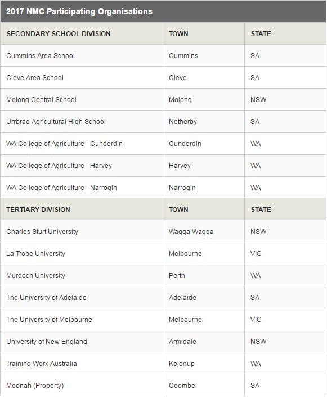Select The University of Adelaide
The height and width of the screenshot is (397, 327).
pyautogui.click(x=46, y=298)
